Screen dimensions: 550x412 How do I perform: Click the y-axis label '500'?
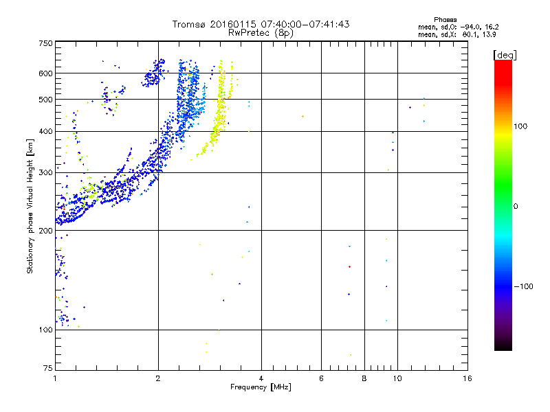[45, 100]
